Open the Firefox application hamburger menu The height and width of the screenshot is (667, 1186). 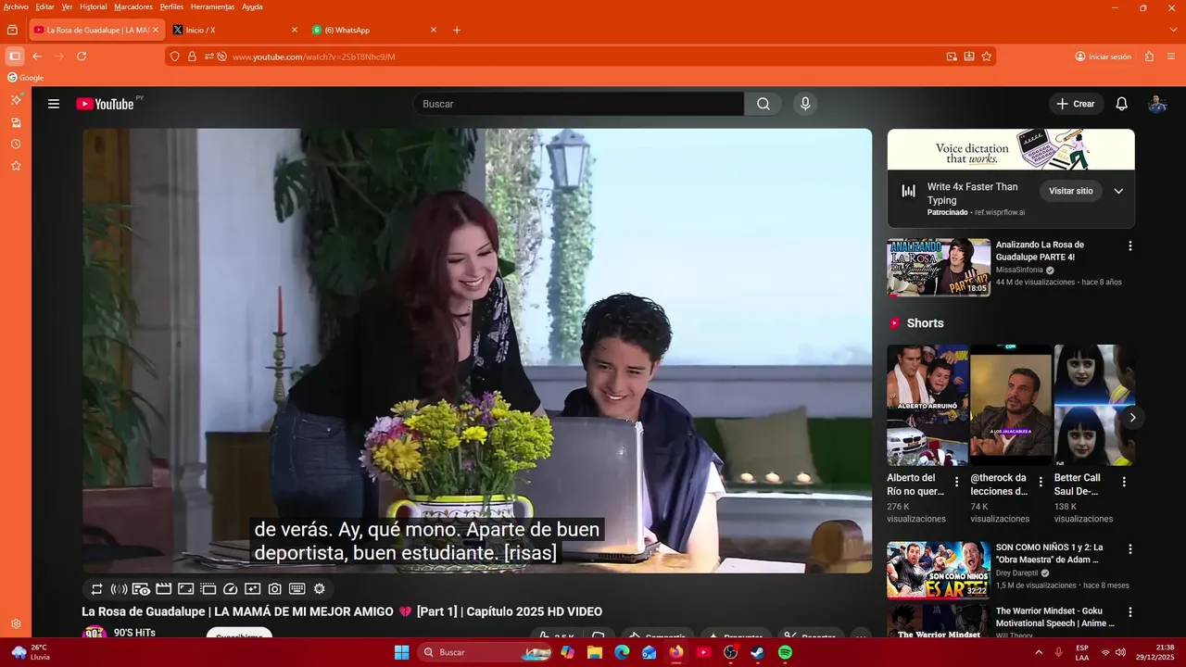1172,57
